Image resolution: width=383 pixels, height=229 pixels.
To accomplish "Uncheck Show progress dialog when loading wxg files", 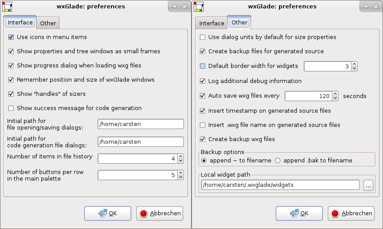I will [11, 65].
